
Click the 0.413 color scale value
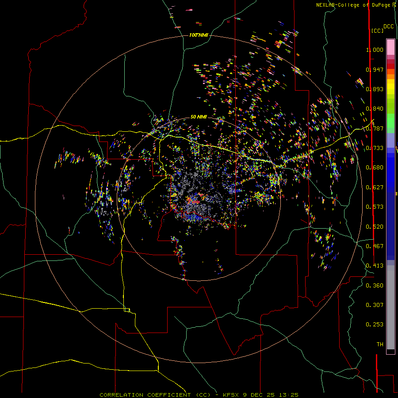(x=375, y=266)
